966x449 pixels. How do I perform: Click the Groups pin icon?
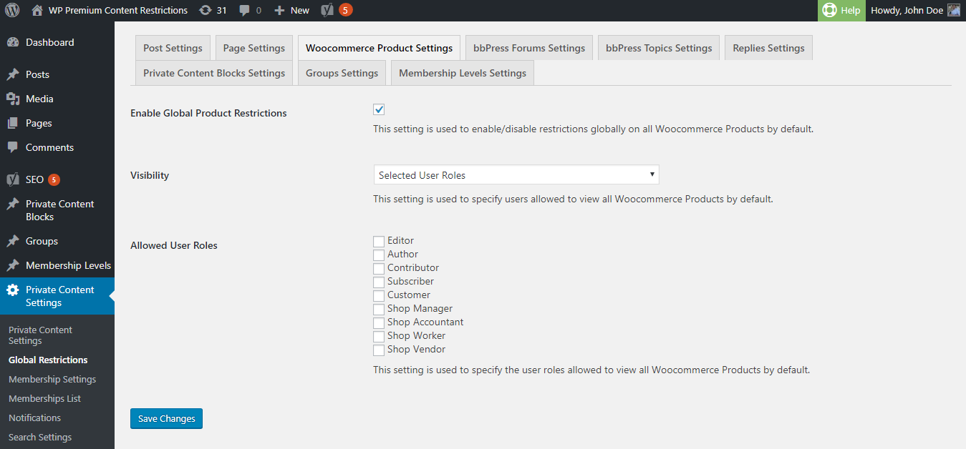(13, 241)
